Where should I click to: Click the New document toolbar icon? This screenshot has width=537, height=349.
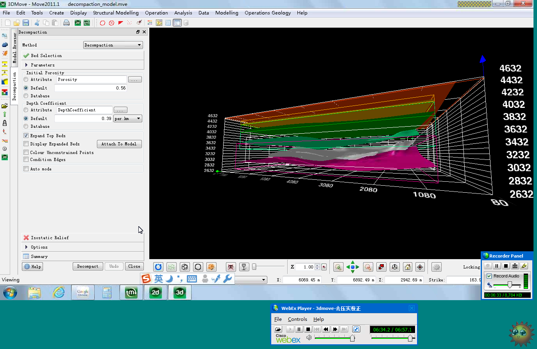[x=8, y=23]
